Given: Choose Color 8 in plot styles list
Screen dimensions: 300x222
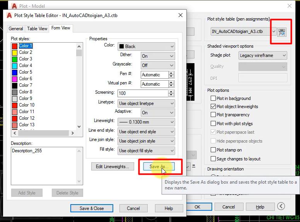Looking at the screenshot, I should click(26, 92).
